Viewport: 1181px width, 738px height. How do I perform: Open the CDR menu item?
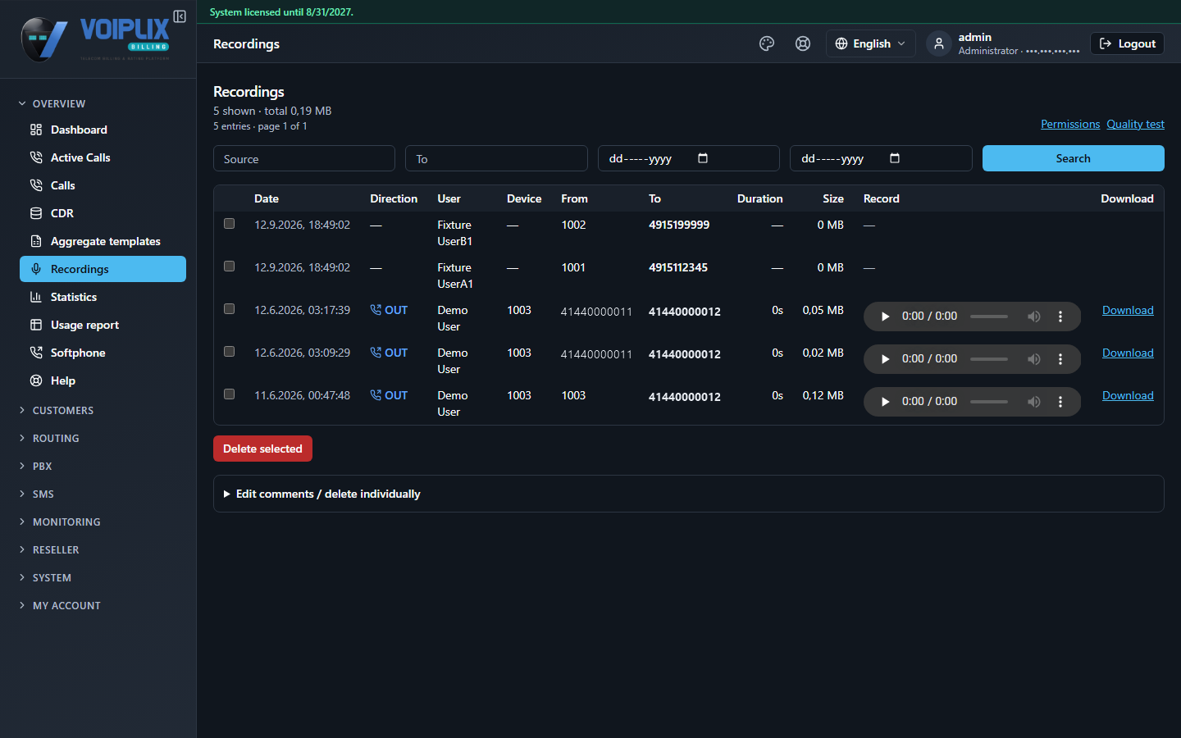pyautogui.click(x=103, y=213)
